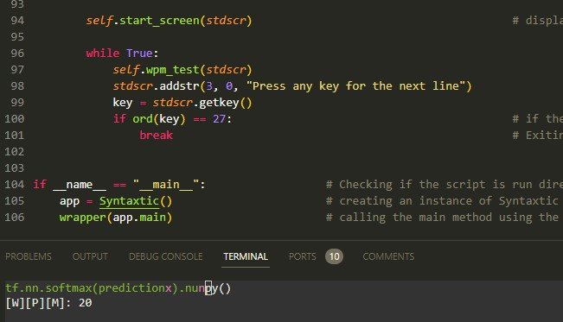
Task: Click the getkey() call on line 99
Action: click(226, 103)
